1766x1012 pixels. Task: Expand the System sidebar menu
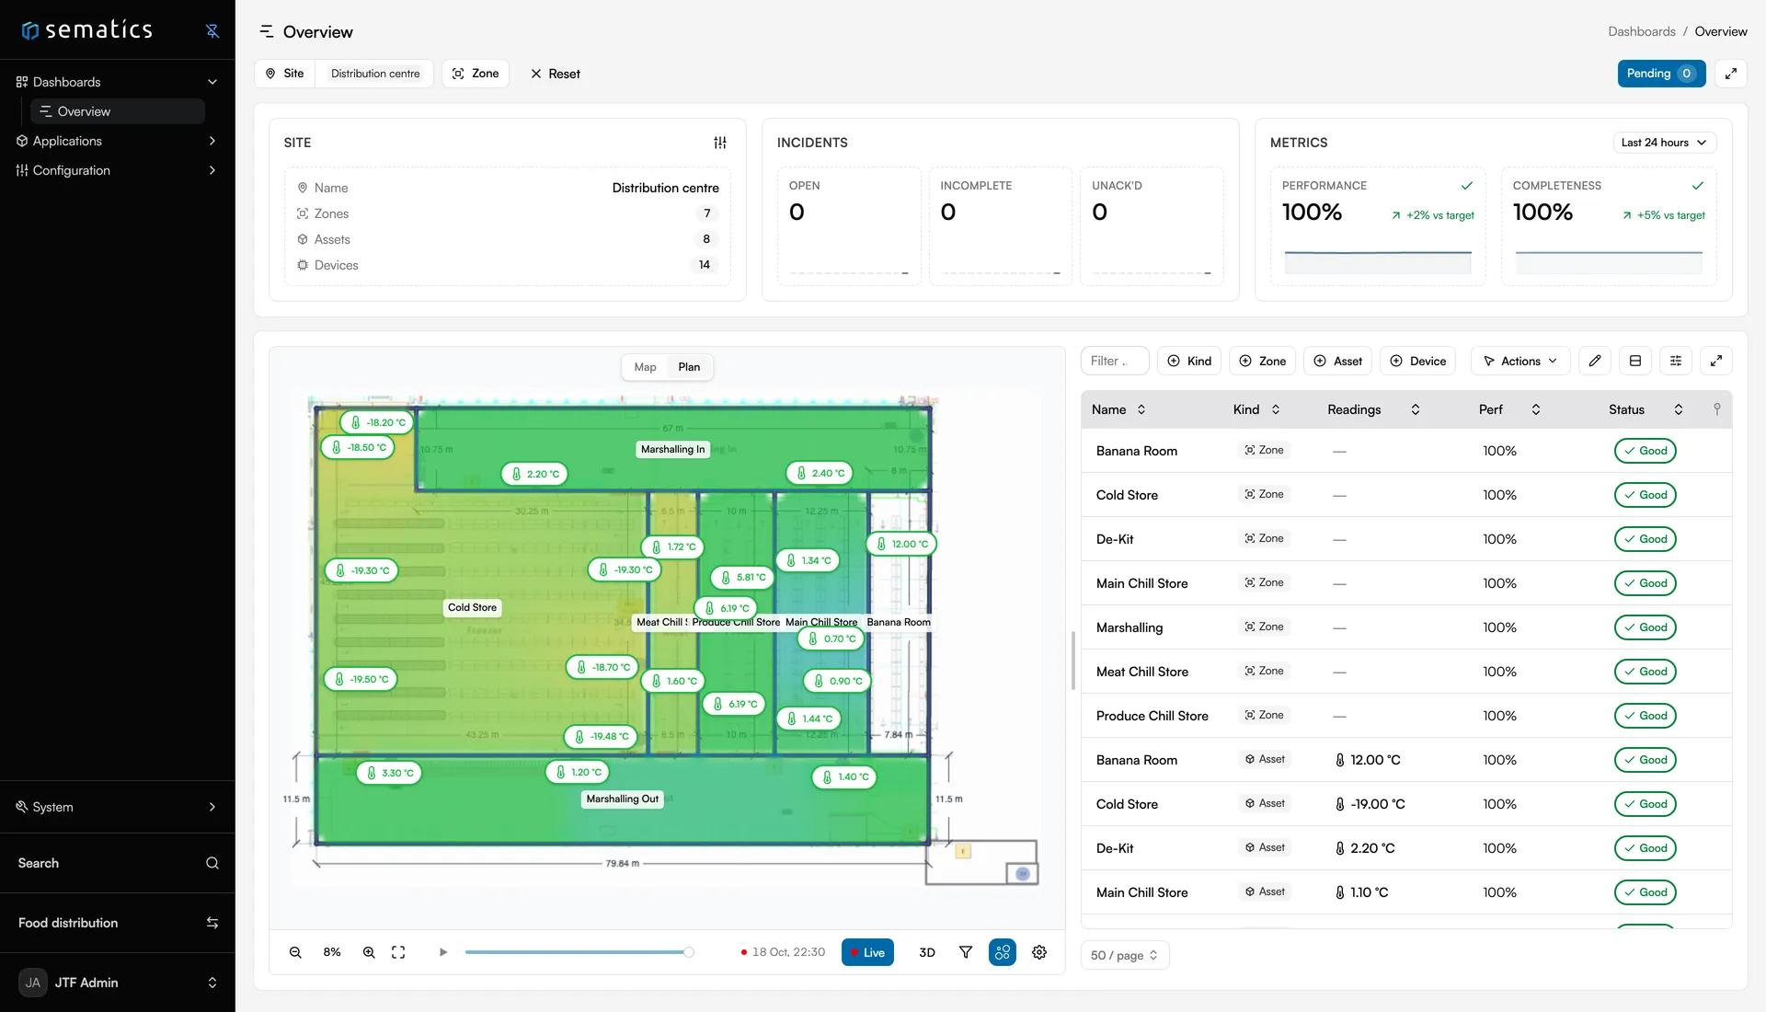(117, 807)
